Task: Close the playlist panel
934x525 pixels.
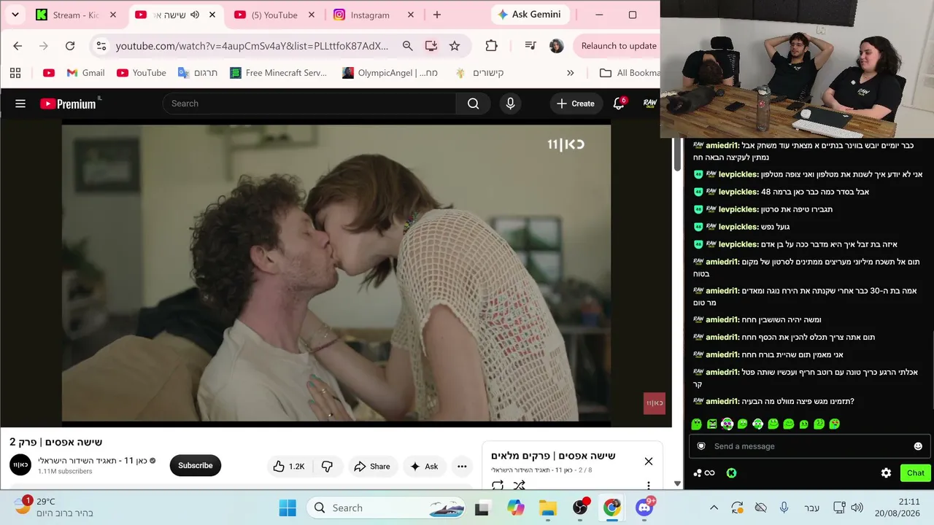Action: (x=649, y=461)
